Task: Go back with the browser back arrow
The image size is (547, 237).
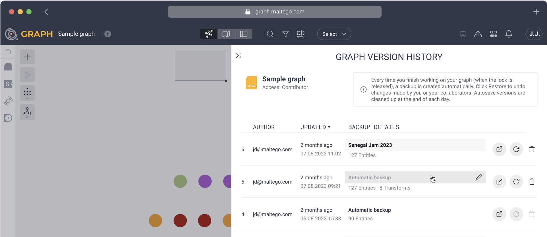Action: point(46,12)
